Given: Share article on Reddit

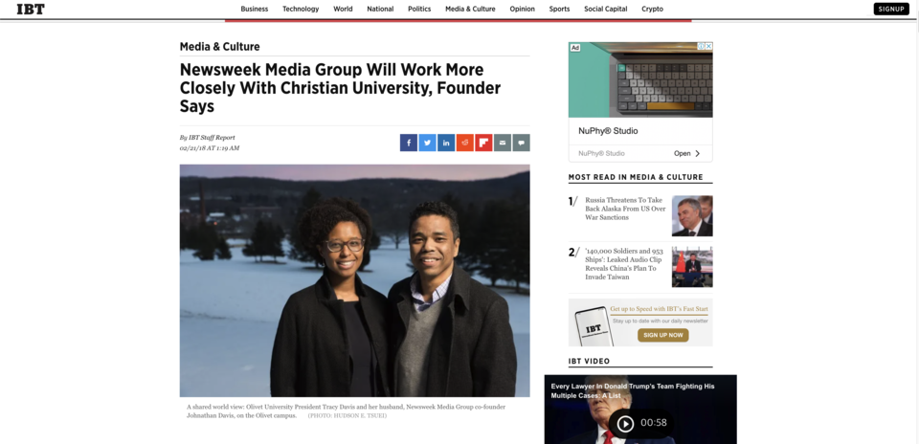Looking at the screenshot, I should click(x=465, y=143).
